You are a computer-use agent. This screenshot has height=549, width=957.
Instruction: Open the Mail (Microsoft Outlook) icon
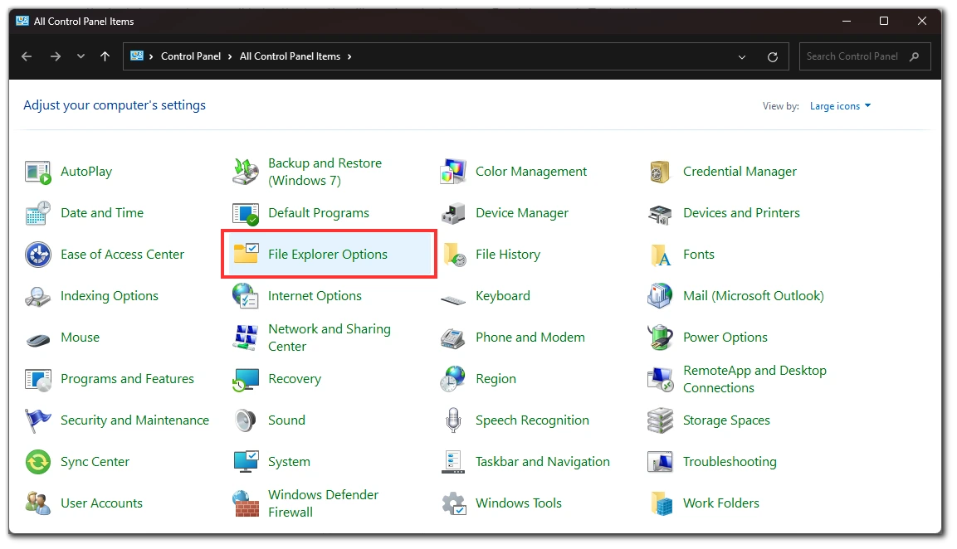coord(660,296)
